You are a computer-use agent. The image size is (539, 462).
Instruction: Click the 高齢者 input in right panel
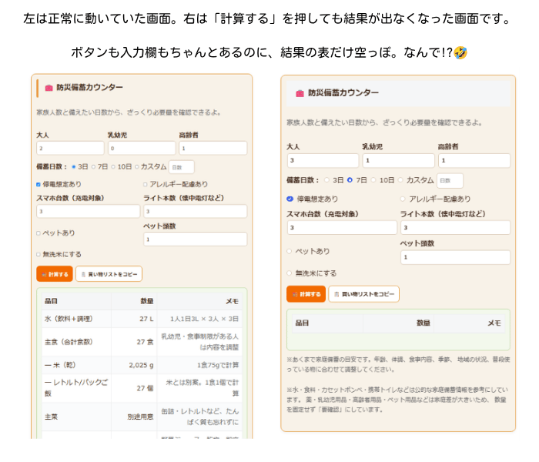474,160
